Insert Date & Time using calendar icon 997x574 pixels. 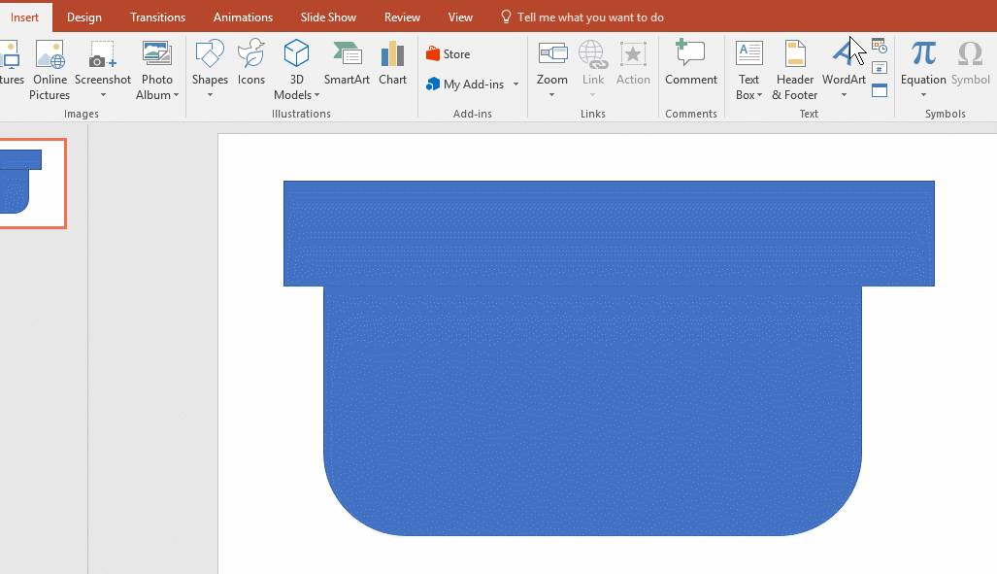(x=879, y=46)
